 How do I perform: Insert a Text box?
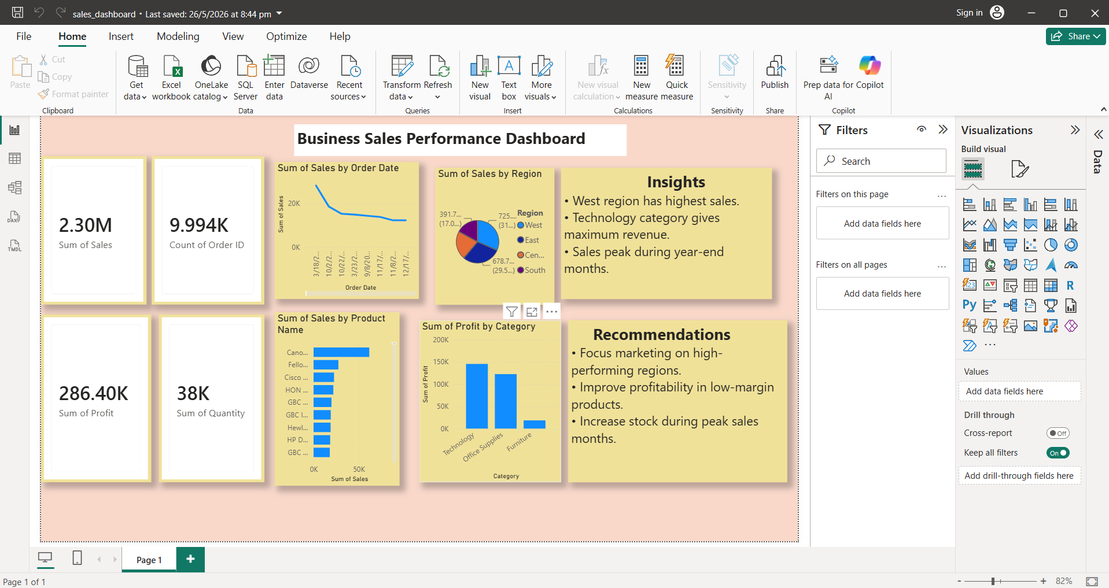(x=509, y=77)
